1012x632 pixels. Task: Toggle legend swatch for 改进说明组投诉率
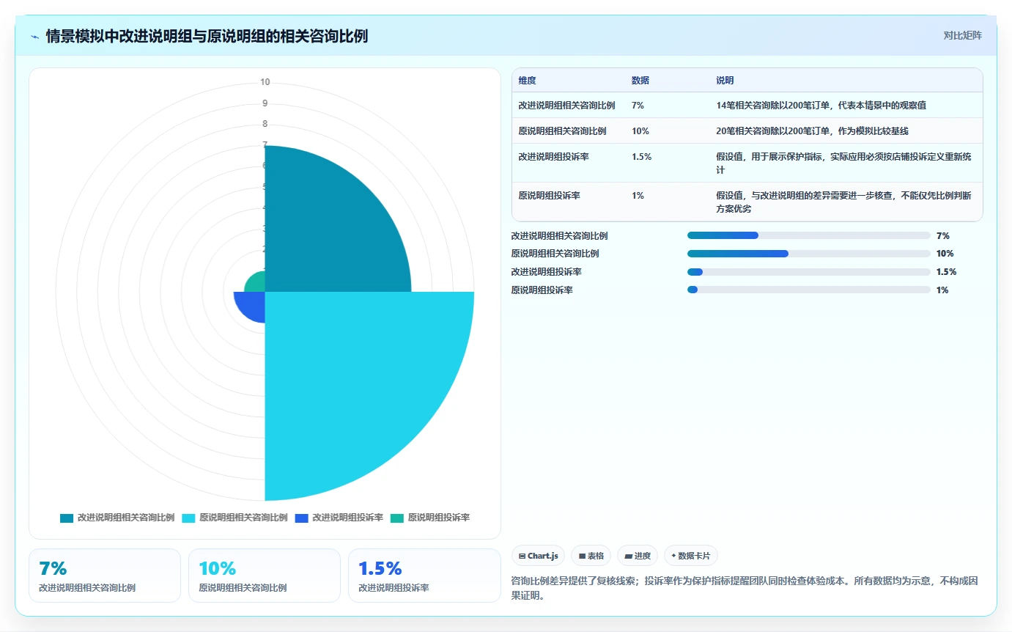(301, 518)
